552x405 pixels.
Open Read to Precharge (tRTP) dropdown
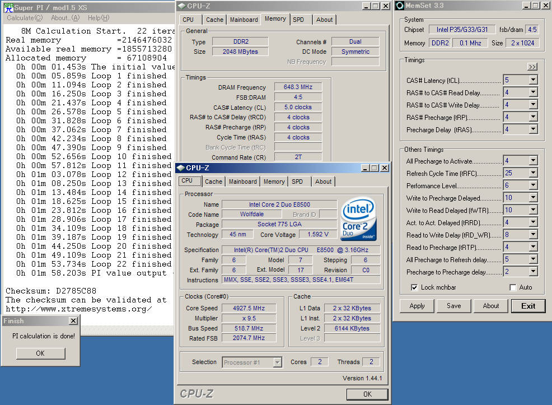pos(534,247)
